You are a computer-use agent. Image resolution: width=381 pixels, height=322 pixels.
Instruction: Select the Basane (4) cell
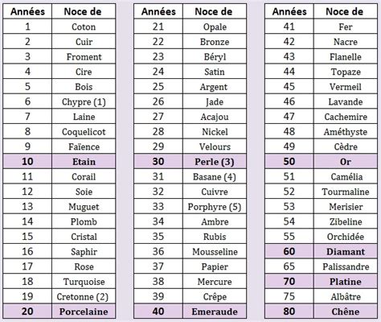point(215,176)
